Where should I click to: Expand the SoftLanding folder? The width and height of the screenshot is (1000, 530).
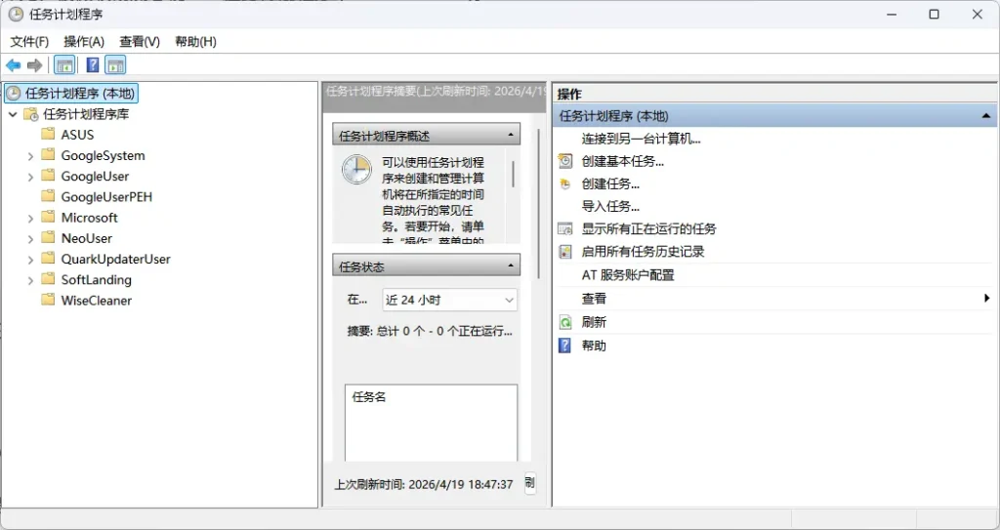tap(30, 280)
